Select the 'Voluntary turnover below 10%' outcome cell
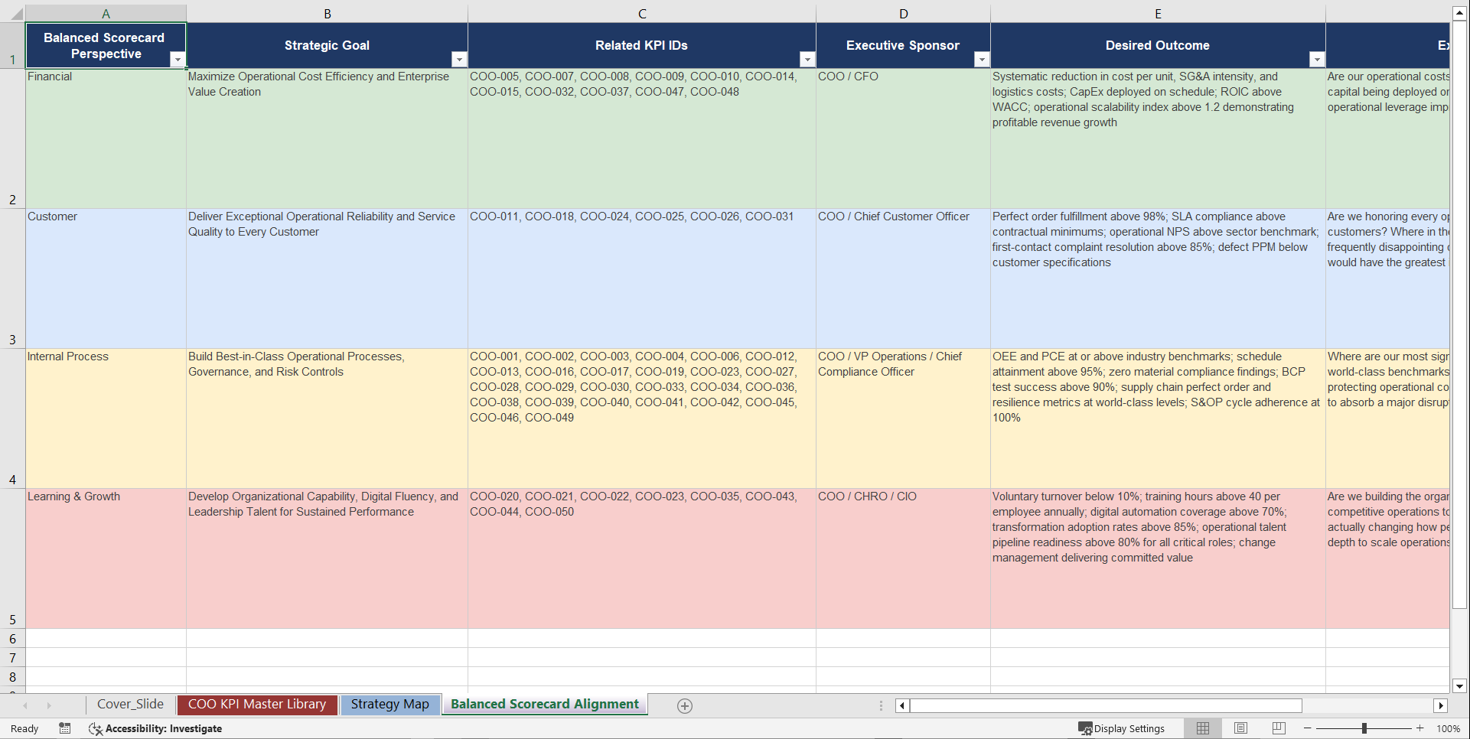Viewport: 1470px width, 739px height. [x=1158, y=558]
